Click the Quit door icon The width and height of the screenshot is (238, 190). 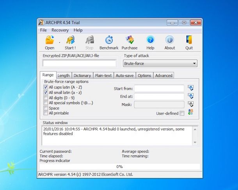[x=189, y=40]
